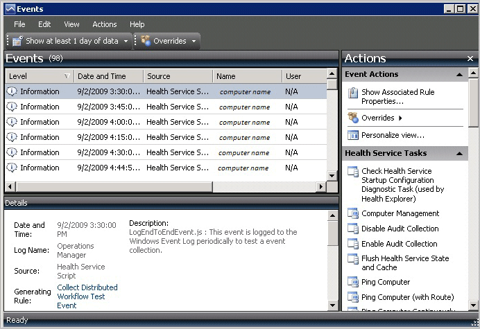Run Flush Health Service State and Cache
Image resolution: width=480 pixels, height=329 pixels.
pyautogui.click(x=405, y=263)
